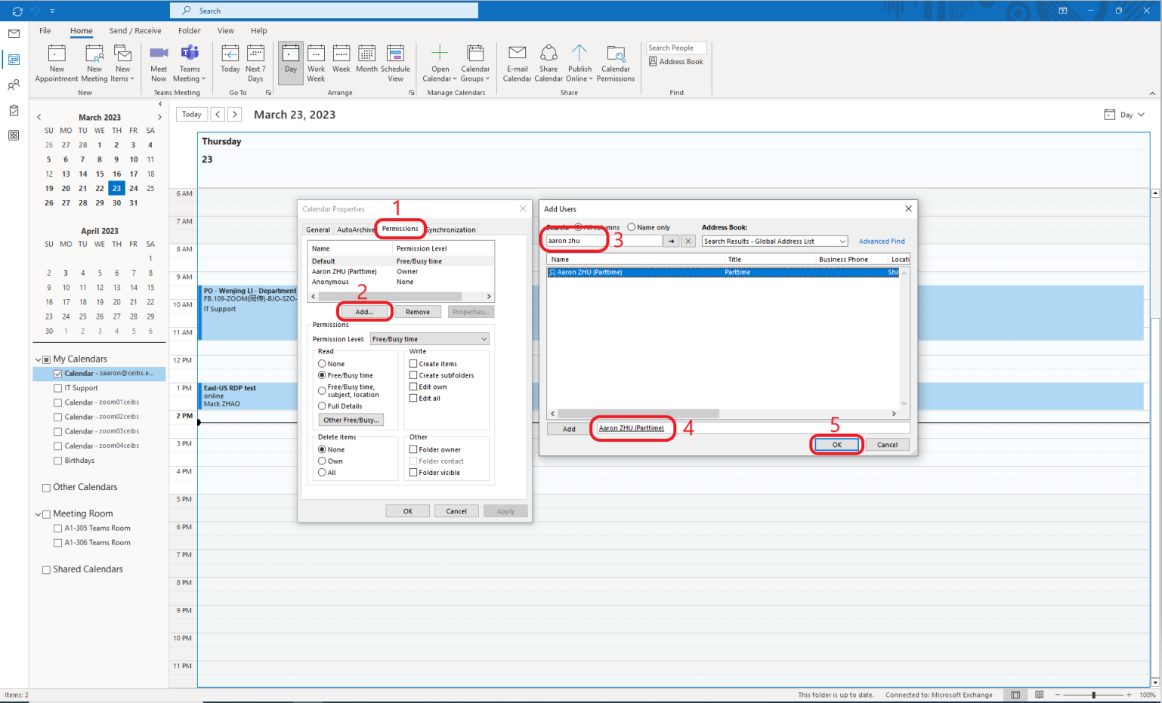Open the Meet Now camera icon
This screenshot has width=1162, height=703.
coord(159,54)
